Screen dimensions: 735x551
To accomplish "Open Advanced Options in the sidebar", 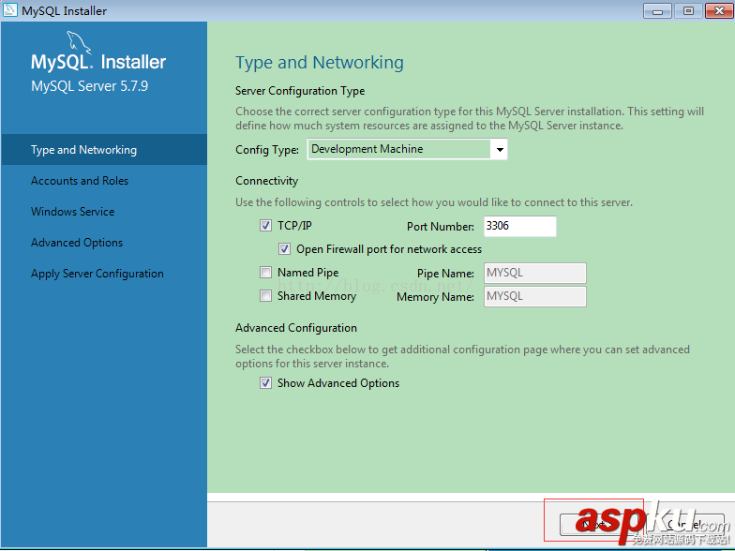I will point(77,243).
